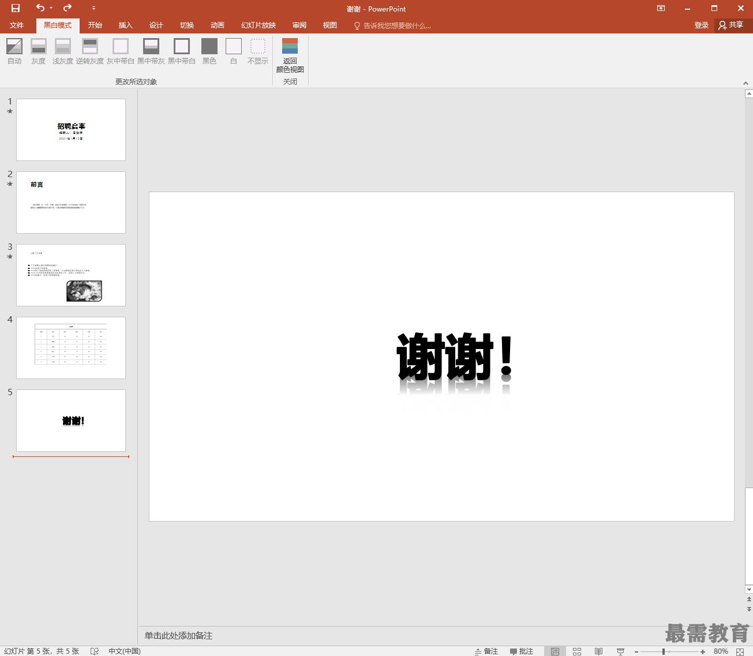Open the 设计 tab
This screenshot has height=656, width=753.
[x=156, y=25]
